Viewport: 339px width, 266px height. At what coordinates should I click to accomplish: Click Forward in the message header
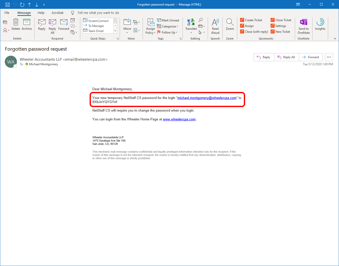pos(311,57)
